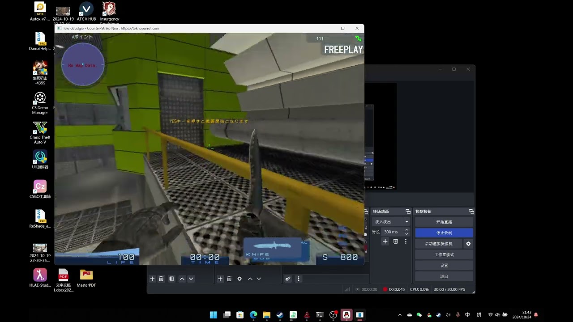Image resolution: width=573 pixels, height=322 pixels.
Task: Click 启动虚拟摄像机 button
Action: [439, 244]
